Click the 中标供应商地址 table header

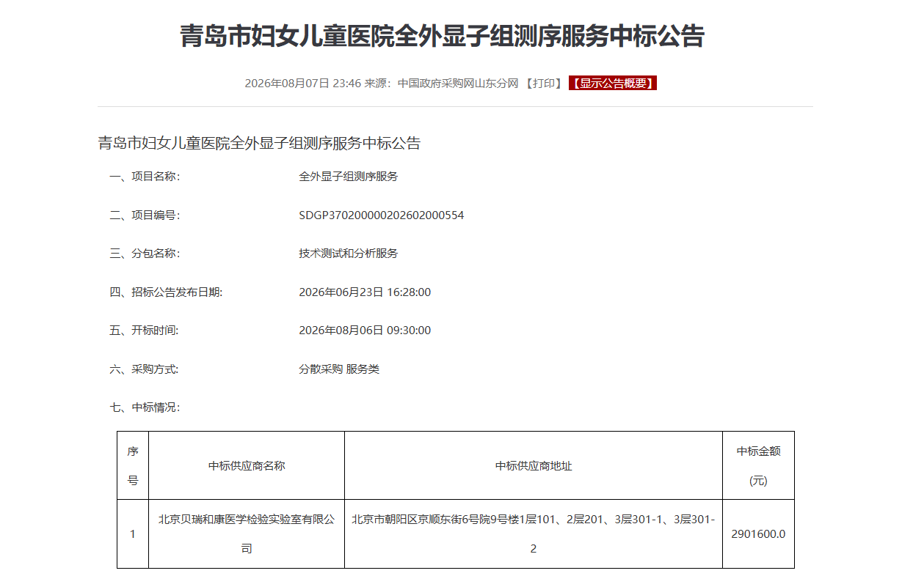534,466
